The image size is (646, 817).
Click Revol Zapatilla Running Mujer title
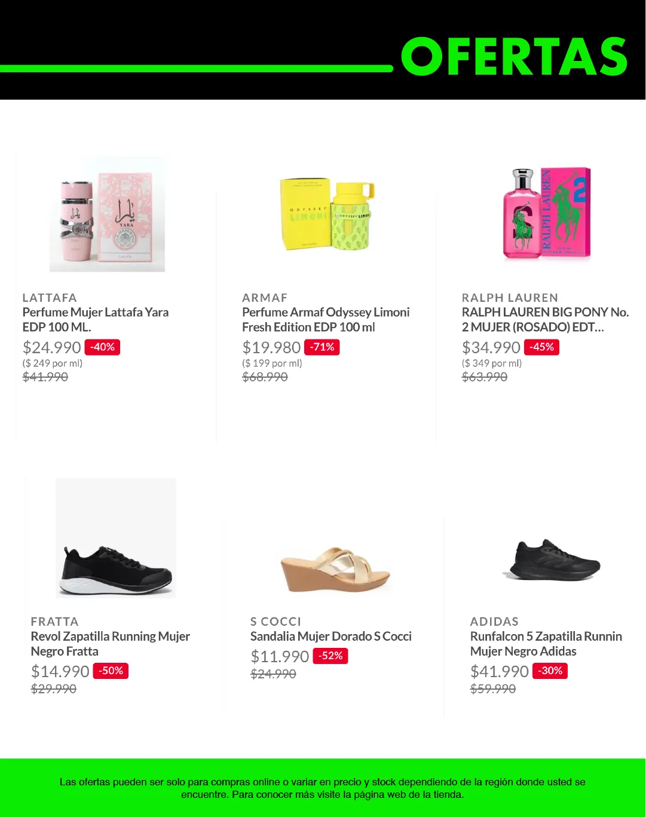coord(111,644)
